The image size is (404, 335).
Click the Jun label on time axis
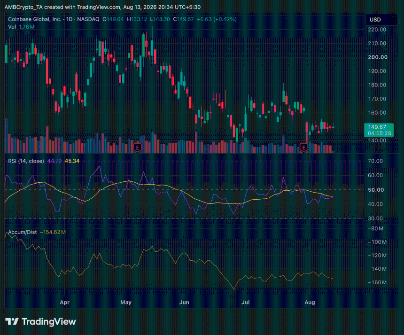[184, 302]
